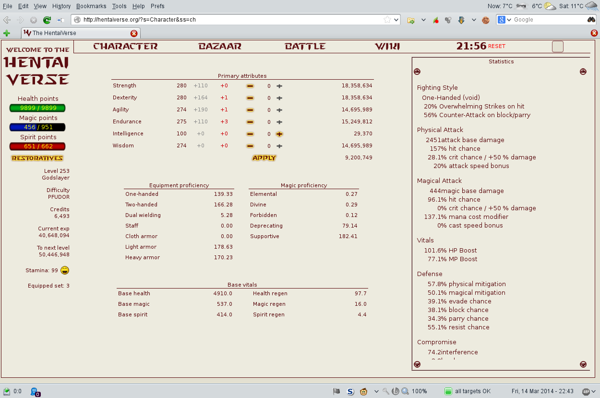The width and height of the screenshot is (600, 398).
Task: Click the RESTORATIVES button
Action: [x=37, y=158]
